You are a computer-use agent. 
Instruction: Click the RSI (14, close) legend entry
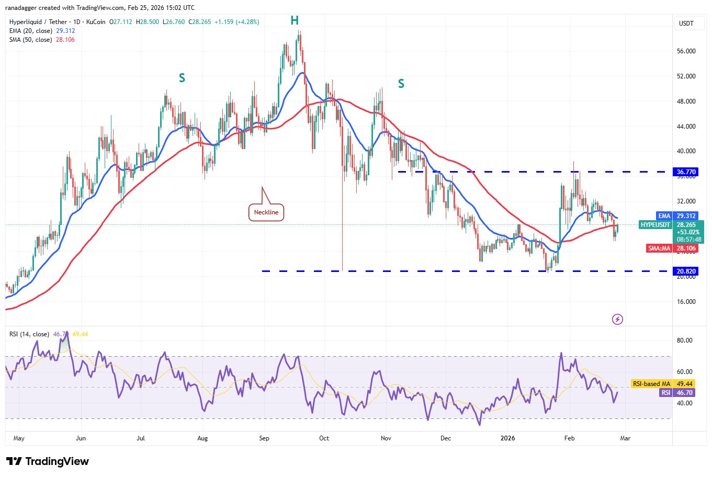click(x=29, y=334)
